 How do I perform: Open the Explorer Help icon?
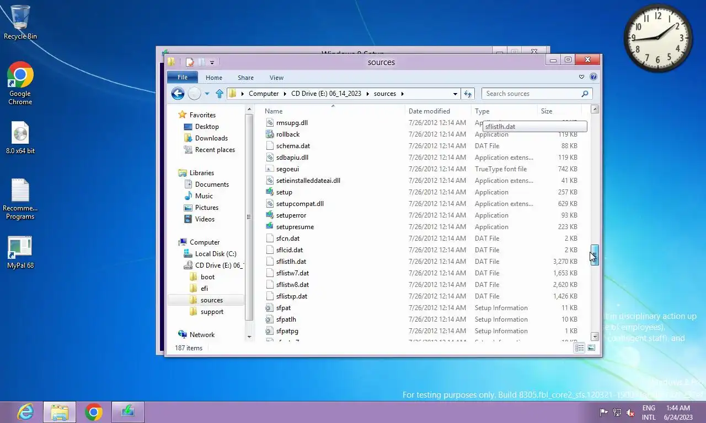coord(593,77)
